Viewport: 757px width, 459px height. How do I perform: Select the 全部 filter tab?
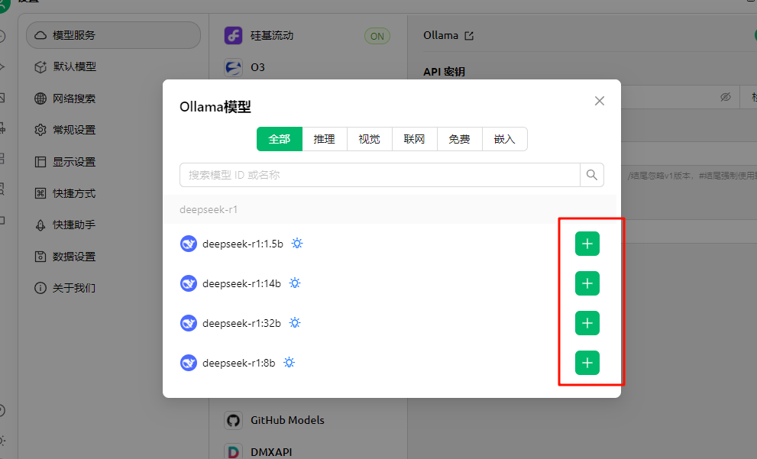click(280, 139)
